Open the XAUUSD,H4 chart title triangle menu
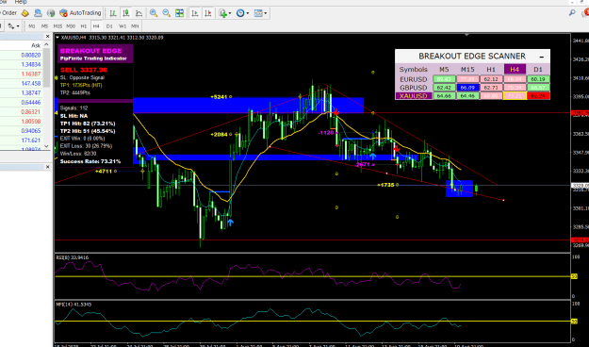 tap(57, 38)
